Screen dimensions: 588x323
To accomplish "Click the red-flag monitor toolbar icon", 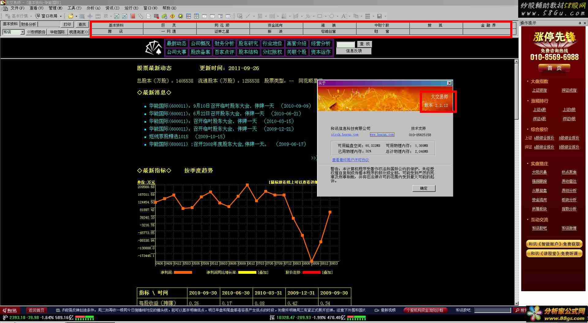I will point(156,16).
